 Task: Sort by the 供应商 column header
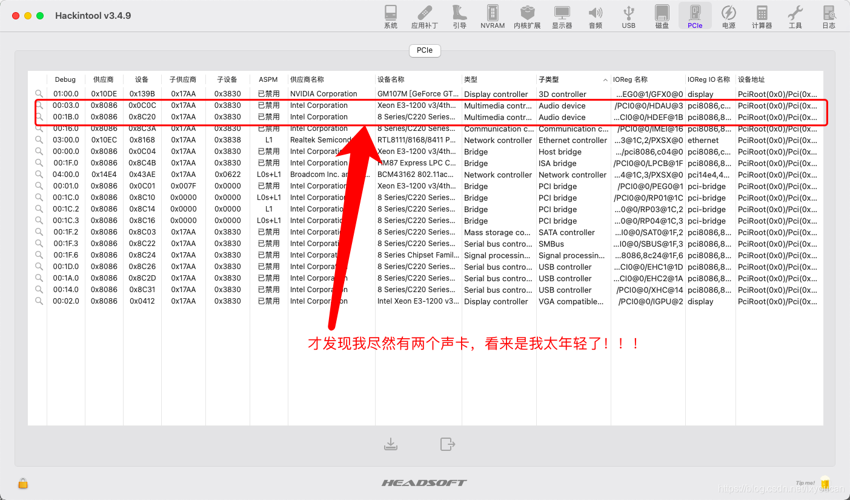point(104,79)
